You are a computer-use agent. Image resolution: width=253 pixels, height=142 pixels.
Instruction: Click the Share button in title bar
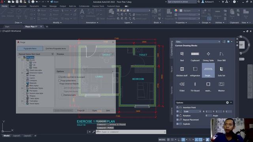pyautogui.click(x=55, y=2)
